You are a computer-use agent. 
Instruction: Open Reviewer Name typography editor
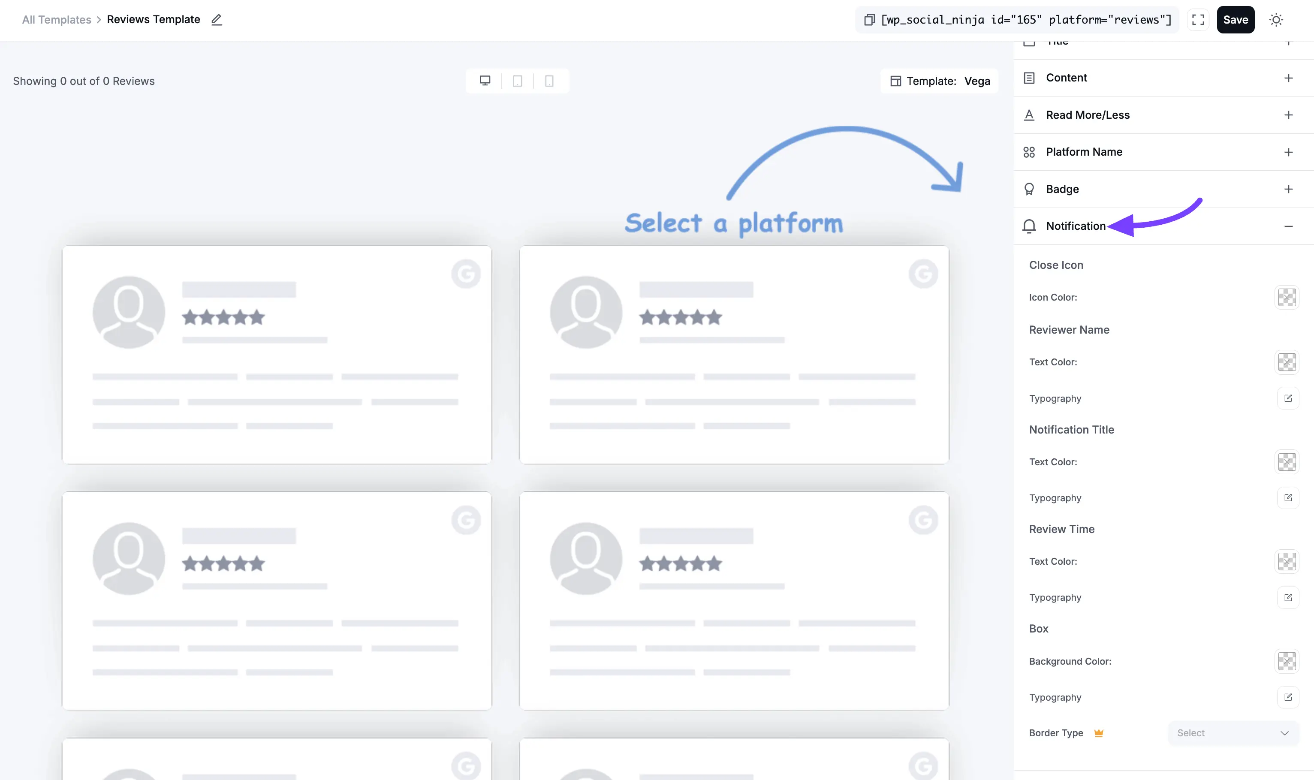click(x=1287, y=398)
